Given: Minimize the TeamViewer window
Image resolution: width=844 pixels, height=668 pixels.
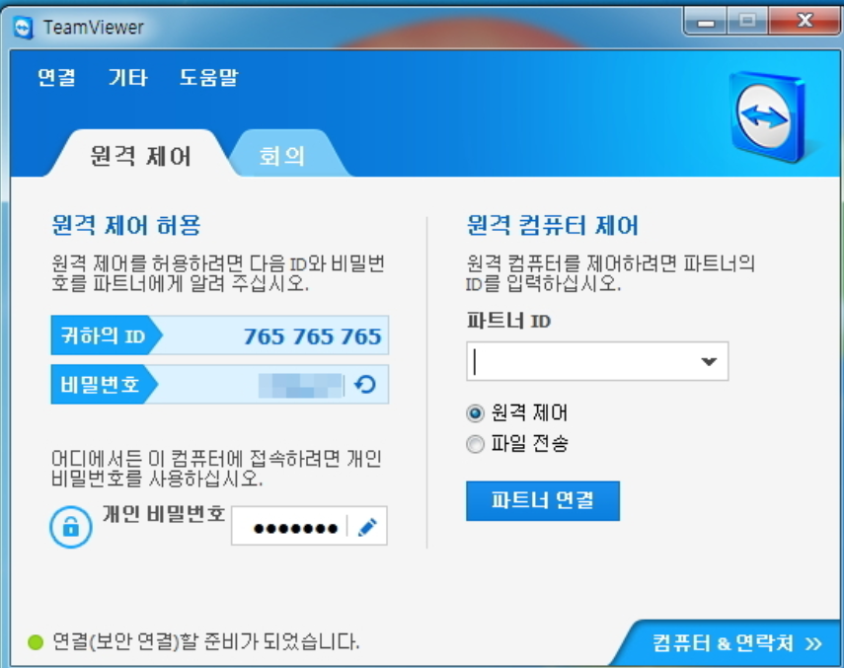Looking at the screenshot, I should pyautogui.click(x=706, y=22).
